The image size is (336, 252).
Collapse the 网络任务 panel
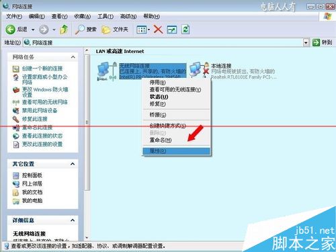[x=73, y=57]
